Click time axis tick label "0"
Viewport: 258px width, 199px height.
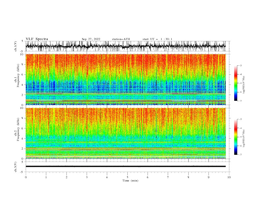click(x=26, y=177)
